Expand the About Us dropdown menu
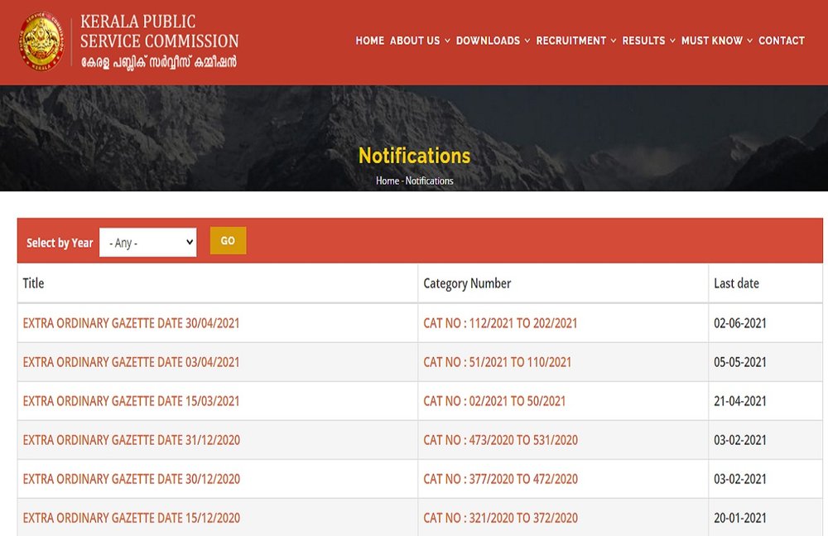This screenshot has width=828, height=536. tap(420, 41)
